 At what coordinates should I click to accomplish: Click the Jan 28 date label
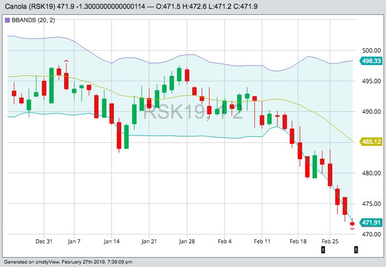(187, 242)
